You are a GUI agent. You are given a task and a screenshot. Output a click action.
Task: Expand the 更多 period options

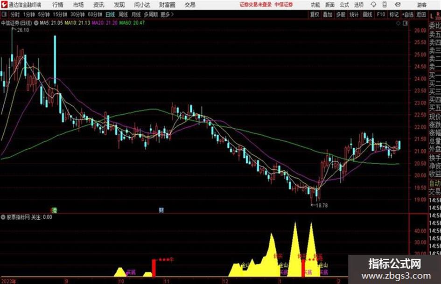tap(167, 14)
